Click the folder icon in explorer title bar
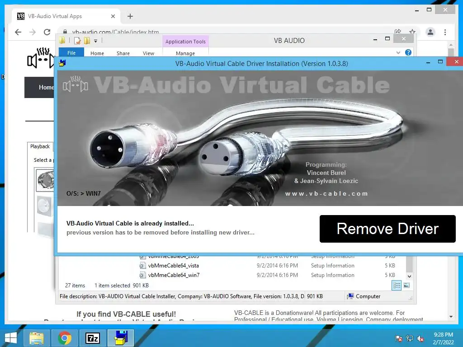This screenshot has width=463, height=347. [62, 40]
